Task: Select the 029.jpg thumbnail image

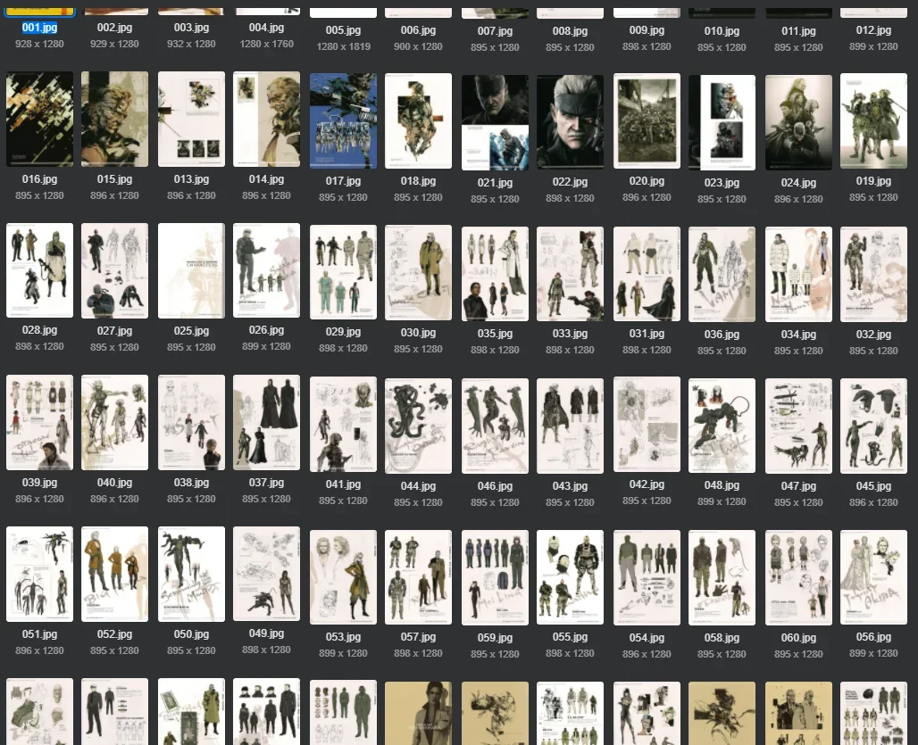Action: (343, 272)
